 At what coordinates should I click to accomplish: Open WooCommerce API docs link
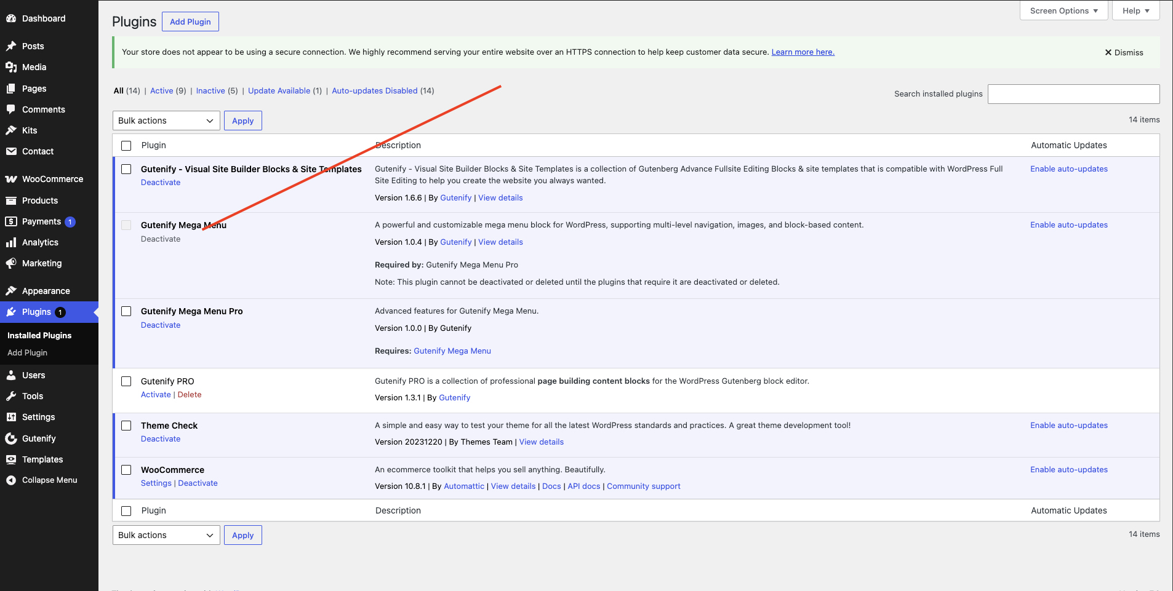pos(583,486)
